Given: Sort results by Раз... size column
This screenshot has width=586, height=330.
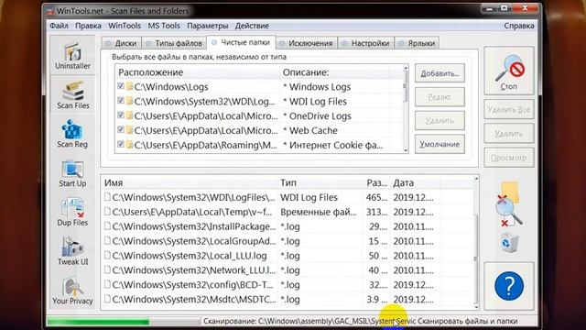Looking at the screenshot, I should click(377, 183).
